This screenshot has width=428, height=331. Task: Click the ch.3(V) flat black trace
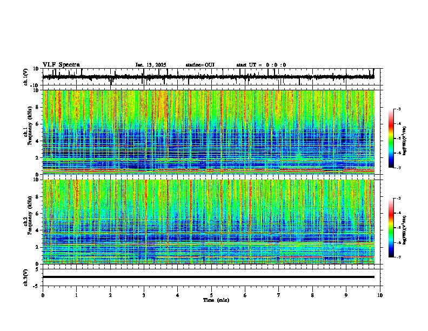pos(209,277)
